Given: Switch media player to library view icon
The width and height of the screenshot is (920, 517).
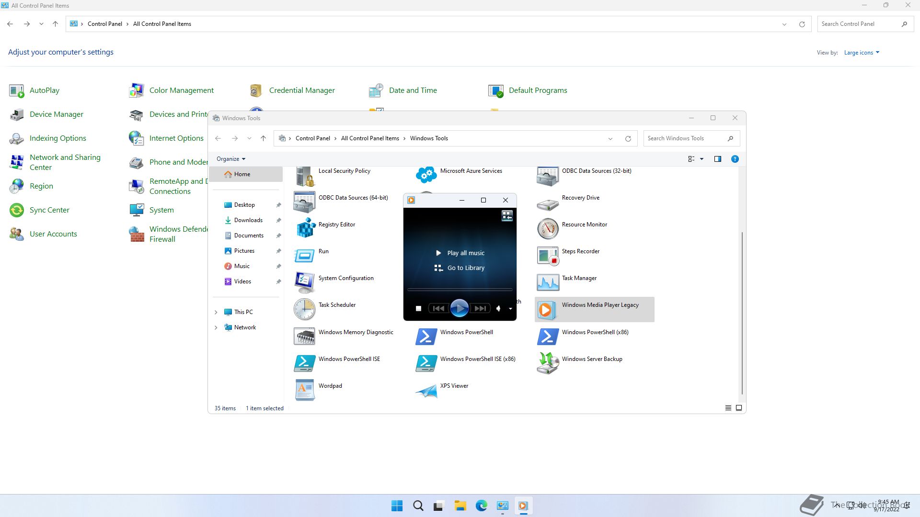Looking at the screenshot, I should 507,216.
